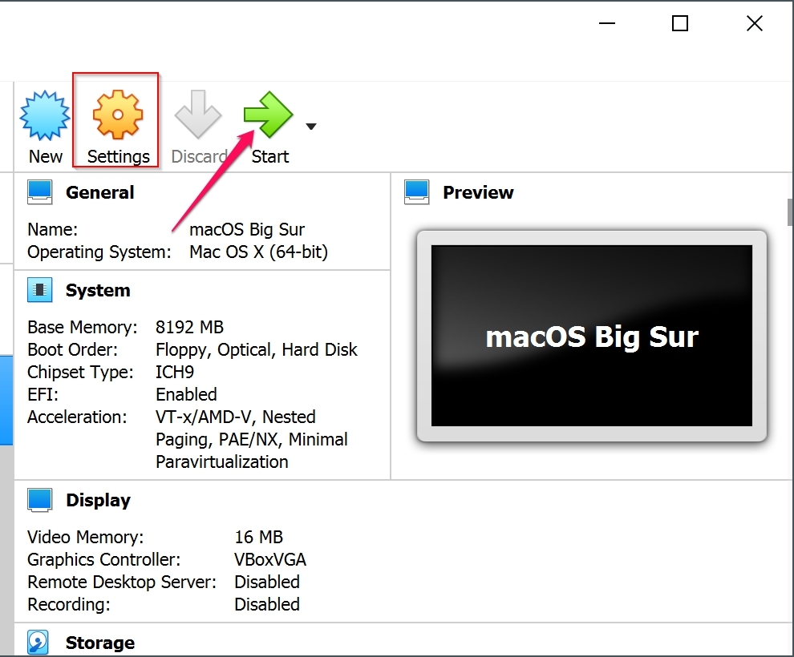Start the VM with green arrow
Image resolution: width=794 pixels, height=657 pixels.
tap(269, 115)
